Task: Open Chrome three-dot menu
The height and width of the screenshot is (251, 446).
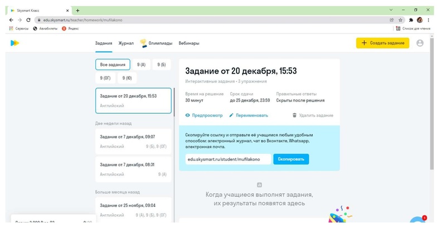Action: [x=428, y=20]
